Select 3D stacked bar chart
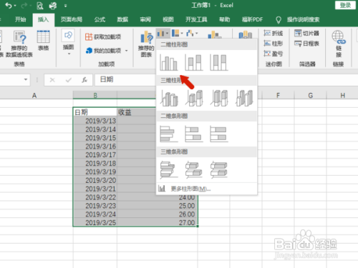The image size is (358, 268). tap(194, 169)
